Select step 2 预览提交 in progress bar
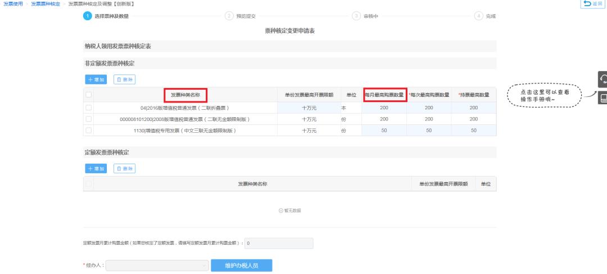 (242, 16)
